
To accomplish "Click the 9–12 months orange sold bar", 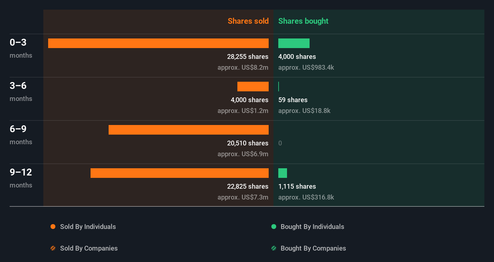I will tap(180, 173).
